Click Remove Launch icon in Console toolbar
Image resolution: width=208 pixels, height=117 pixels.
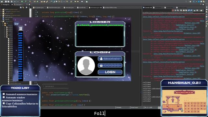click(x=175, y=10)
